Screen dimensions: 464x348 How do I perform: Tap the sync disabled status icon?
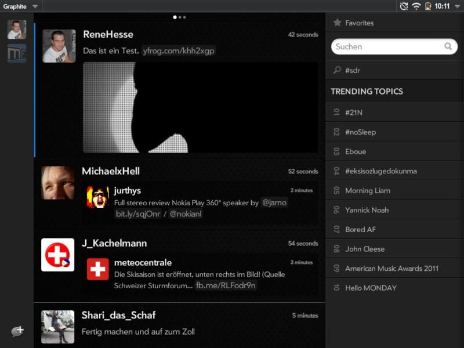pos(404,6)
